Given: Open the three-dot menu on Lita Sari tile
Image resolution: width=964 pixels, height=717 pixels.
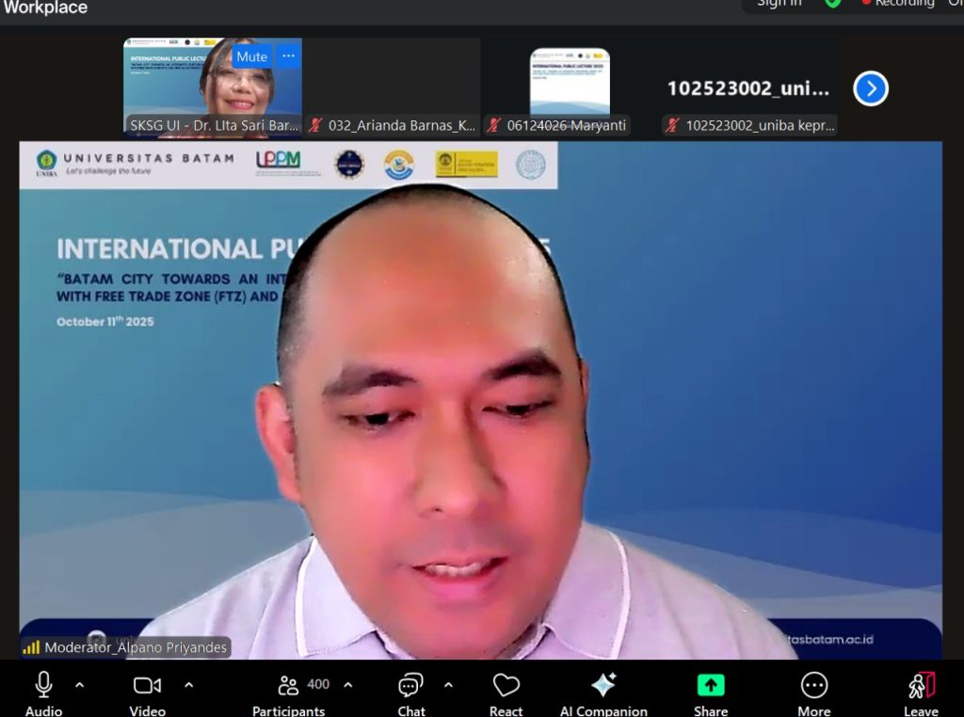Looking at the screenshot, I should [288, 56].
